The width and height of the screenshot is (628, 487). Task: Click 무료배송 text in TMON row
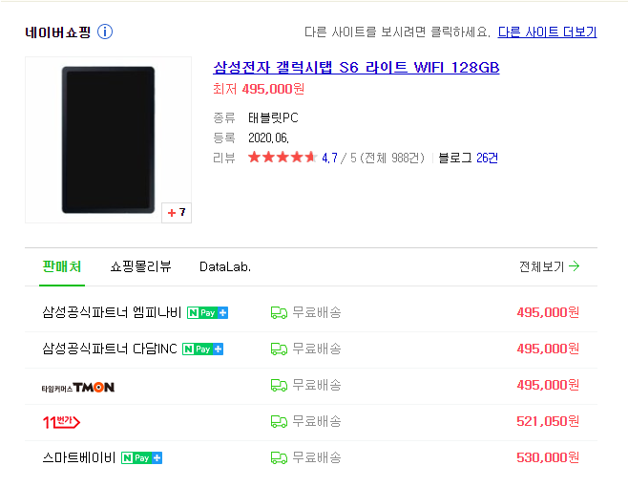coord(317,385)
